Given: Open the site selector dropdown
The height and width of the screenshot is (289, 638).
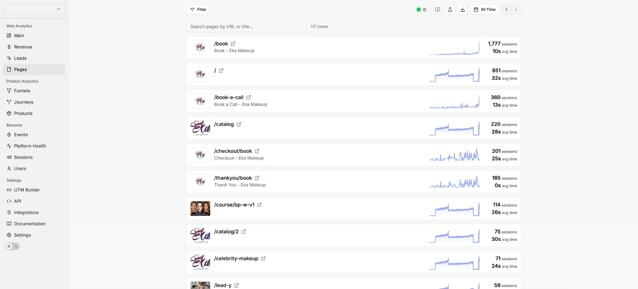Looking at the screenshot, I should coord(34,9).
